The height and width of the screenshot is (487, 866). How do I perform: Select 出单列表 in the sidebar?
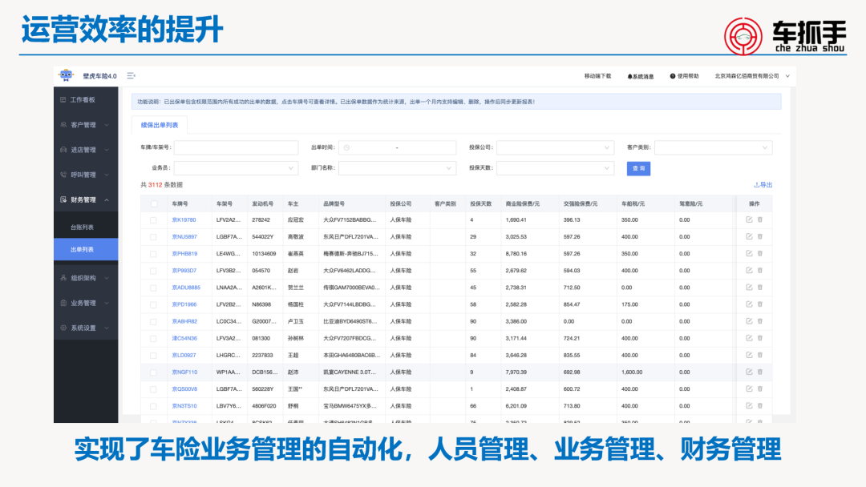coord(86,249)
